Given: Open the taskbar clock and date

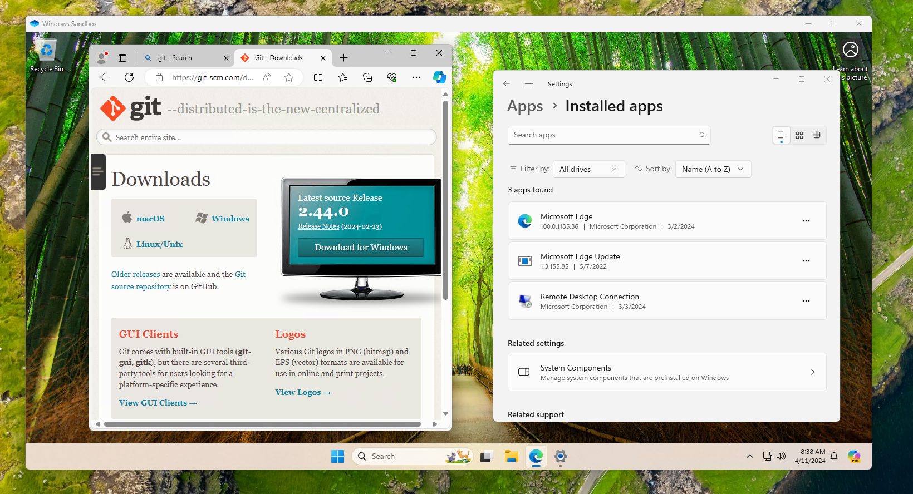Looking at the screenshot, I should [x=810, y=456].
